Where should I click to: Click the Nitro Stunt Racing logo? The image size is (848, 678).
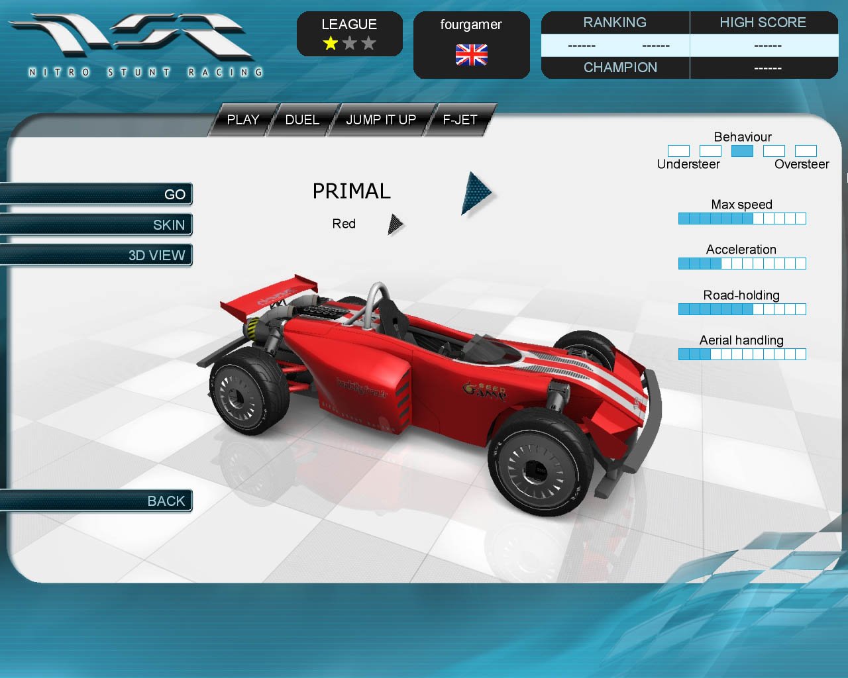click(x=136, y=43)
